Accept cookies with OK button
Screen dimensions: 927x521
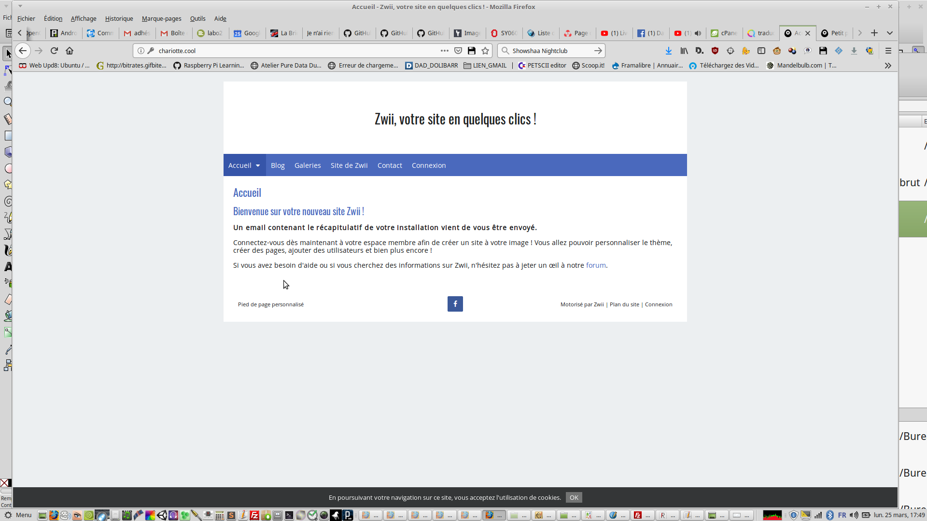(574, 497)
